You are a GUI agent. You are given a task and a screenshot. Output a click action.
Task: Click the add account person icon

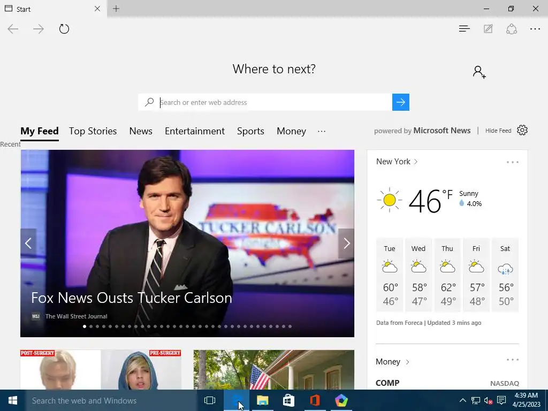pos(479,72)
